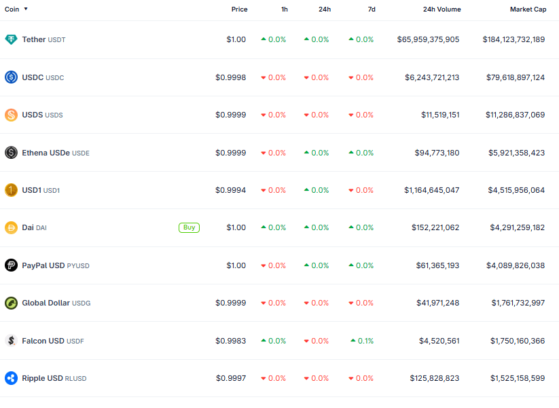The height and width of the screenshot is (408, 559).
Task: Click the Falcon USD logo icon
Action: pos(11,341)
